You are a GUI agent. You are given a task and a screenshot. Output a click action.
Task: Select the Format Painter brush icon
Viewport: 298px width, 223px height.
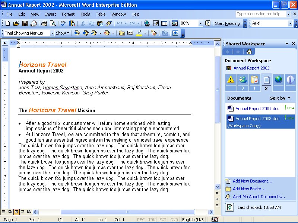click(109, 23)
